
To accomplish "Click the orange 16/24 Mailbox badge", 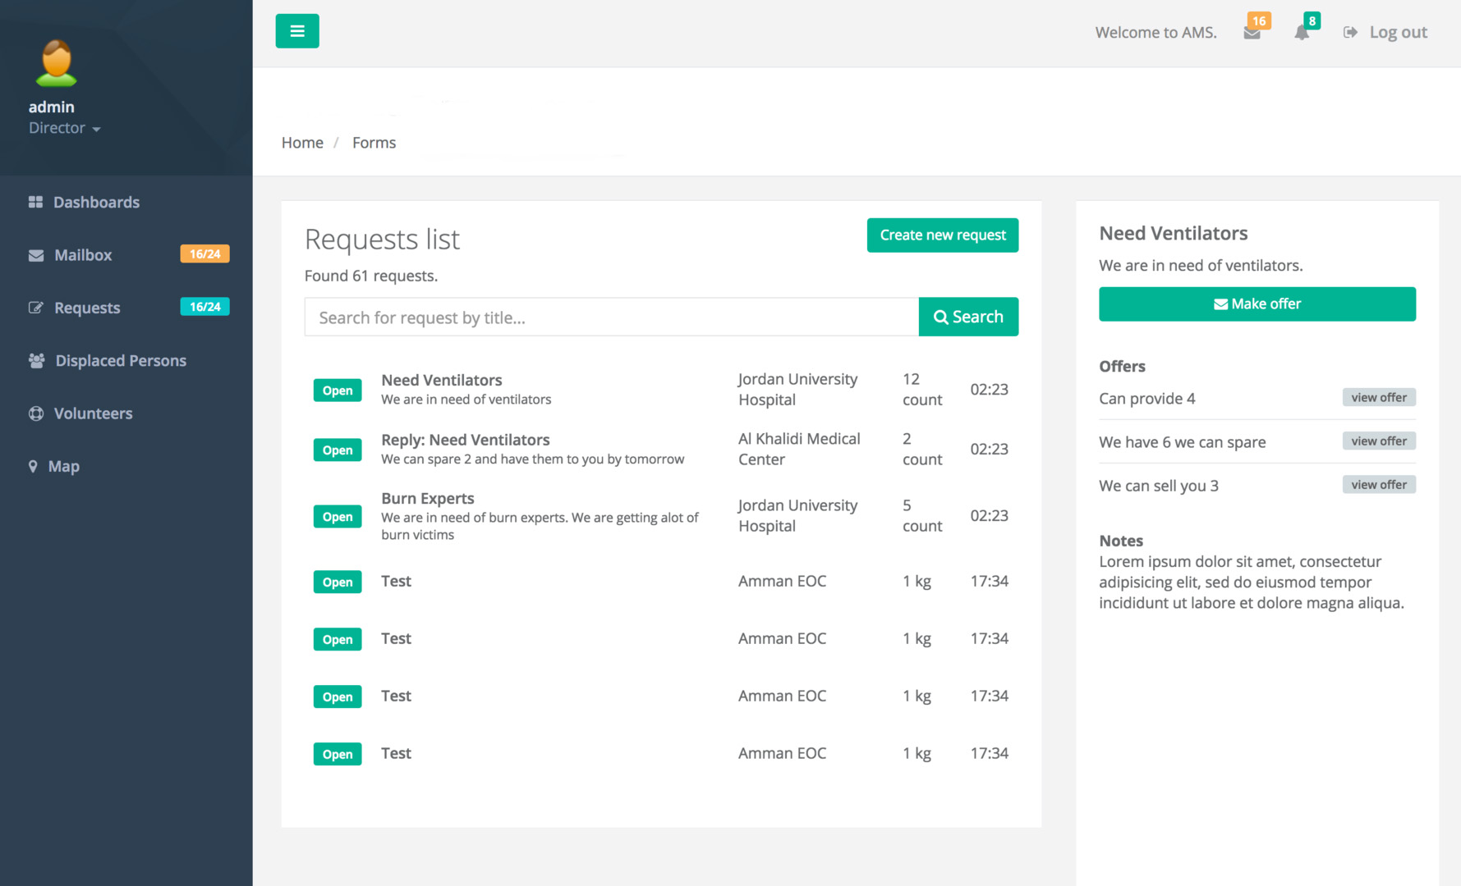I will click(204, 254).
